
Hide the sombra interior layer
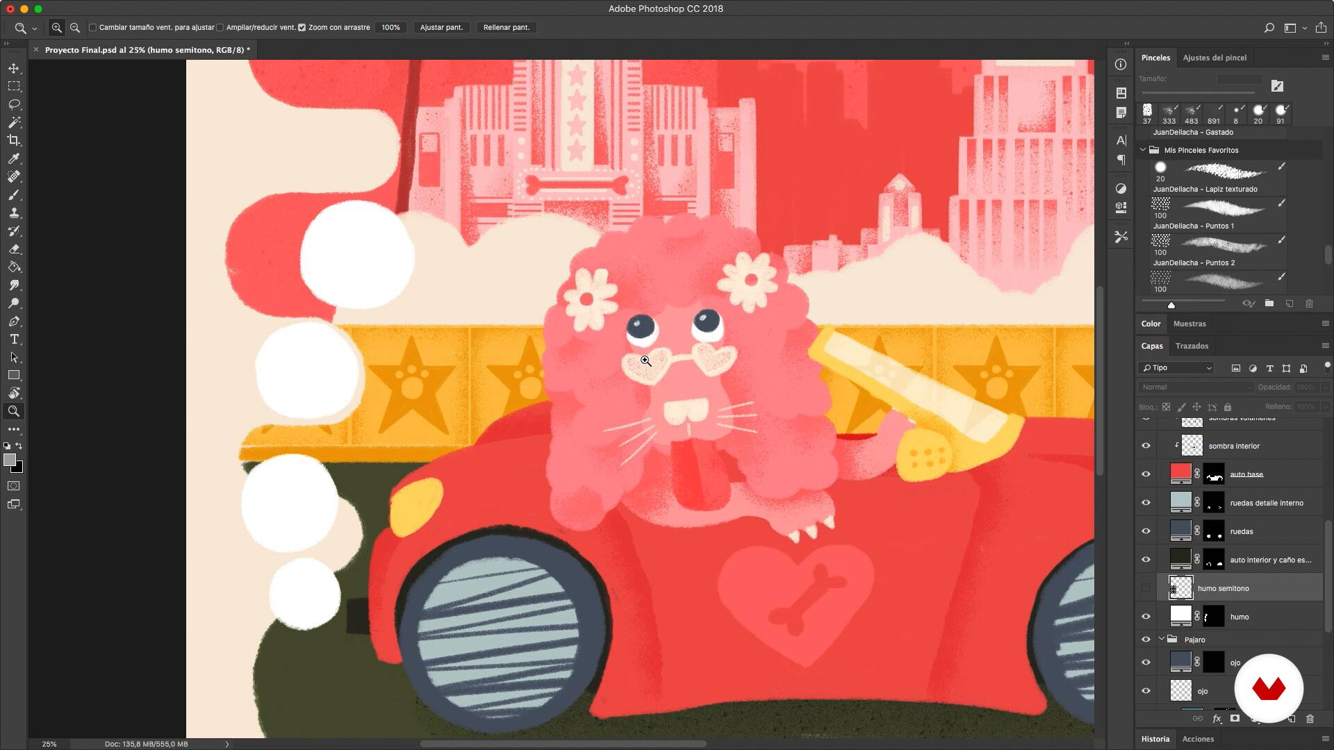[x=1146, y=446]
